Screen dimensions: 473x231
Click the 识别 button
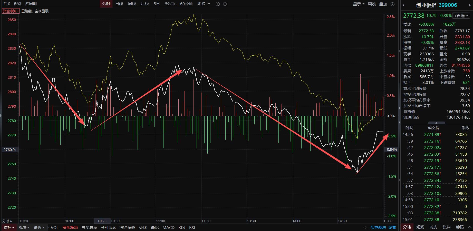pyautogui.click(x=18, y=4)
